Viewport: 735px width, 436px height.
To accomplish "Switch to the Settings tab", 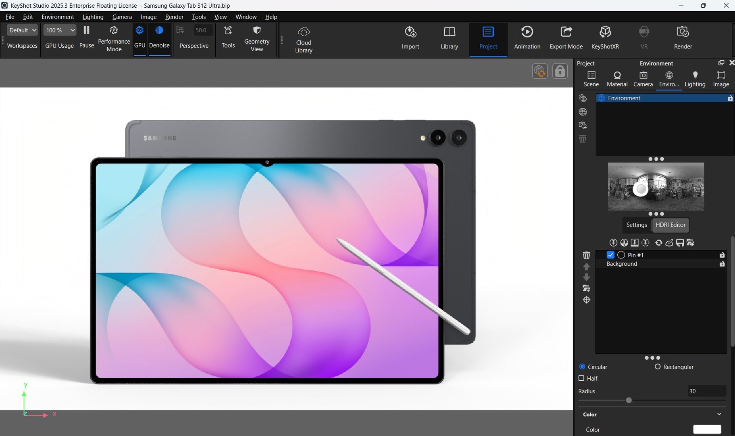I will click(x=636, y=225).
